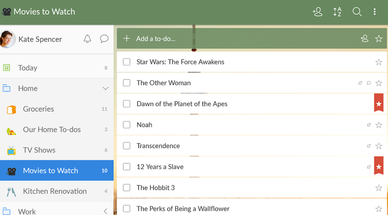This screenshot has height=215, width=388.
Task: Click the Movies to Watch count 10
Action: (x=104, y=170)
